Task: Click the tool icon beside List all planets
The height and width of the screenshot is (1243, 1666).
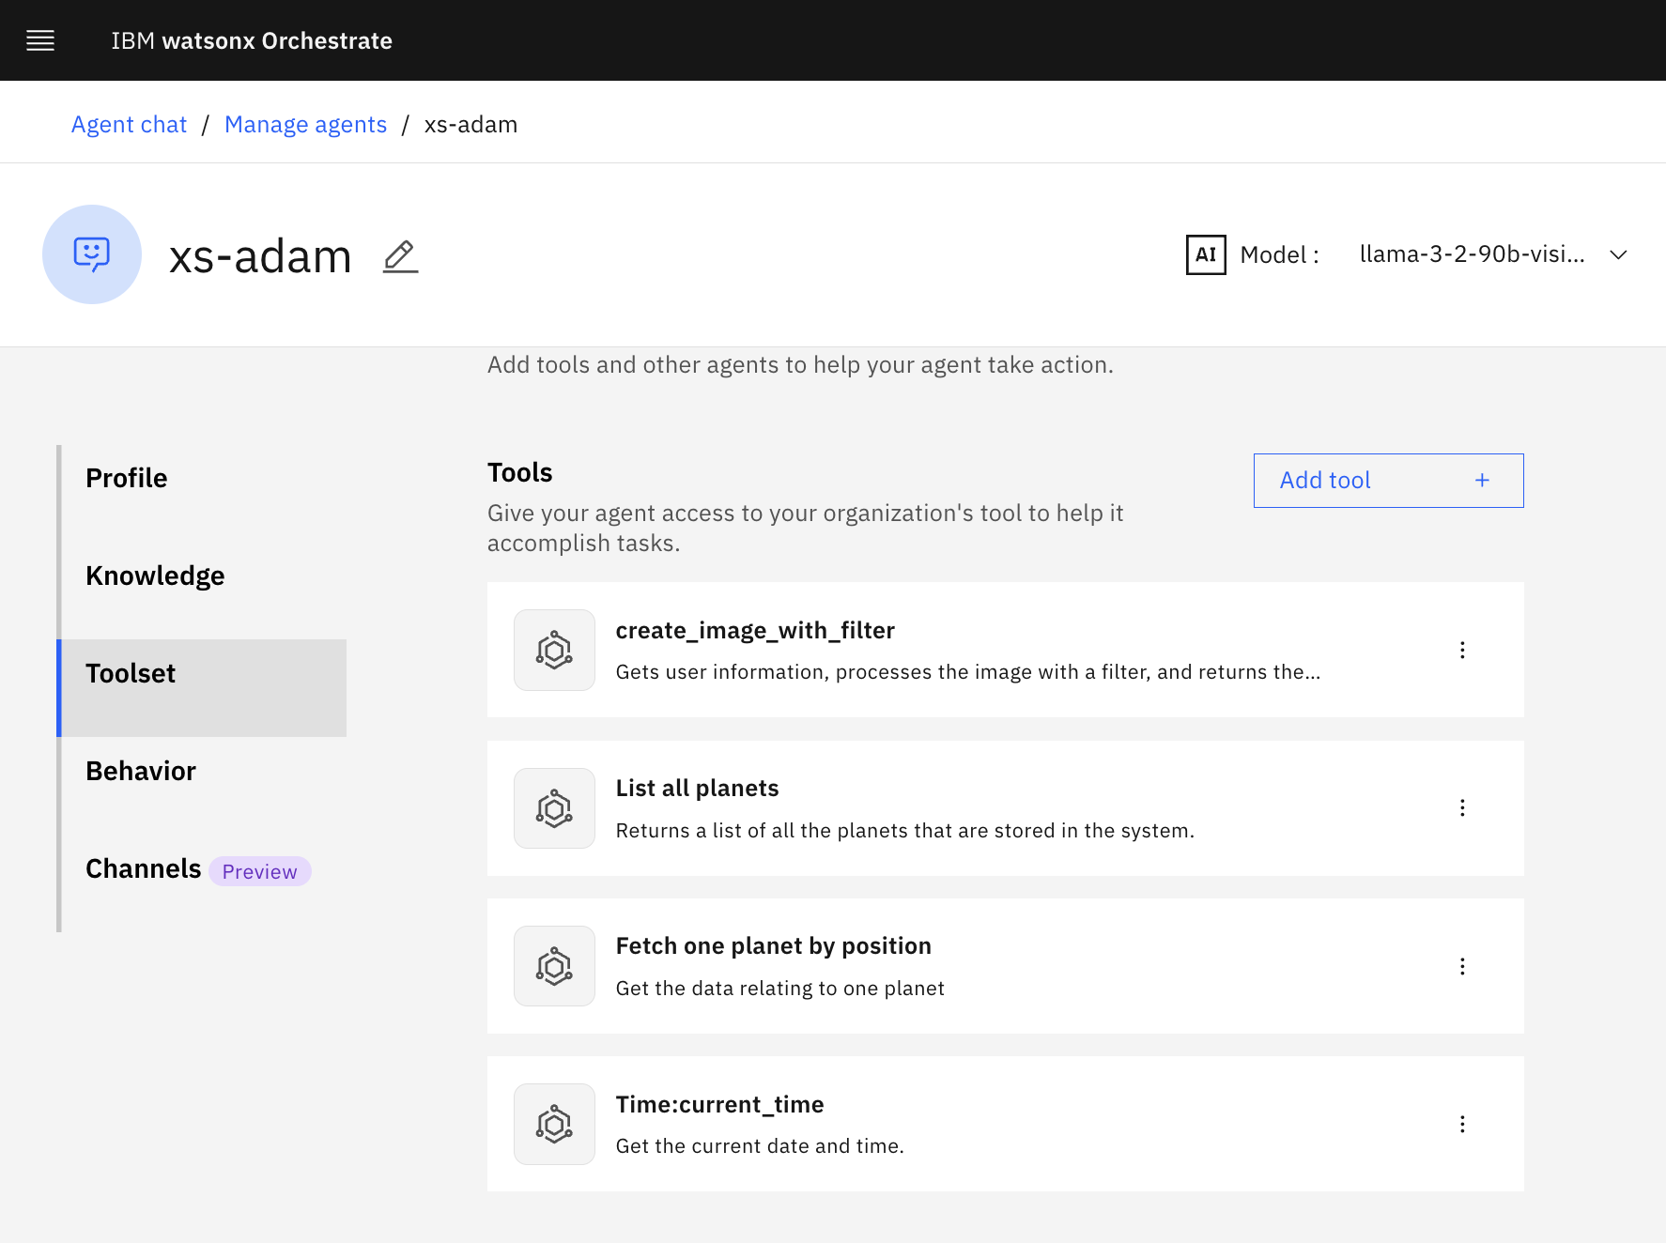Action: (x=554, y=808)
